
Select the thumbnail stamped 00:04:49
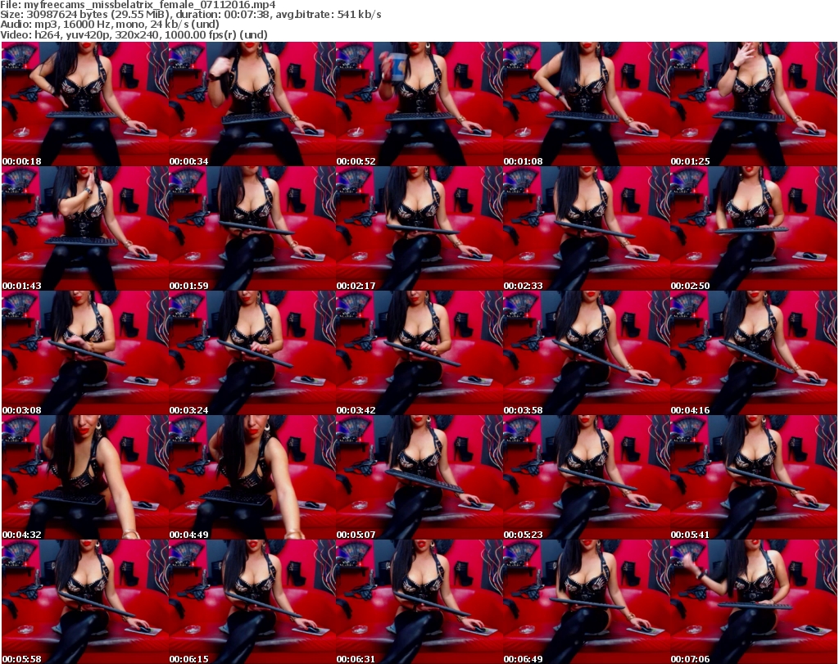pyautogui.click(x=252, y=477)
